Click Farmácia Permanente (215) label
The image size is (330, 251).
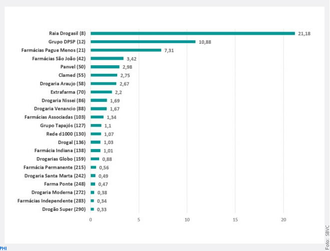[x=55, y=168]
